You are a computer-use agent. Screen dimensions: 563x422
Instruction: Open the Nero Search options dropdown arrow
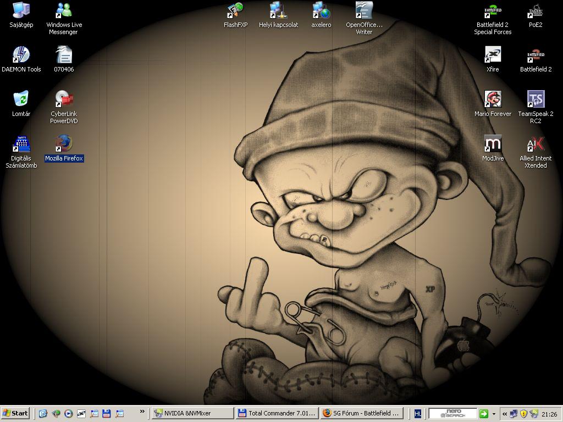coord(494,414)
